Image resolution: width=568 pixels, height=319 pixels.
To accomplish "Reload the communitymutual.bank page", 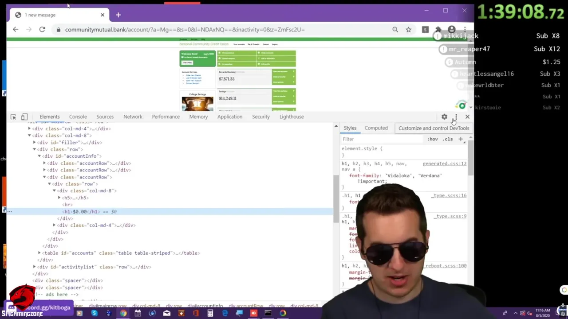I will click(42, 30).
